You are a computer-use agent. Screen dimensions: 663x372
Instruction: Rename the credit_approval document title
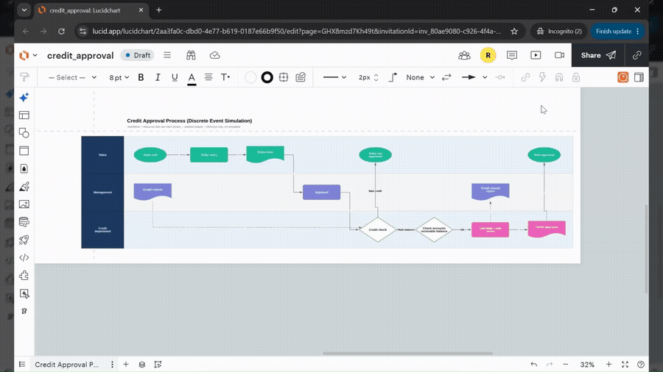pos(80,55)
